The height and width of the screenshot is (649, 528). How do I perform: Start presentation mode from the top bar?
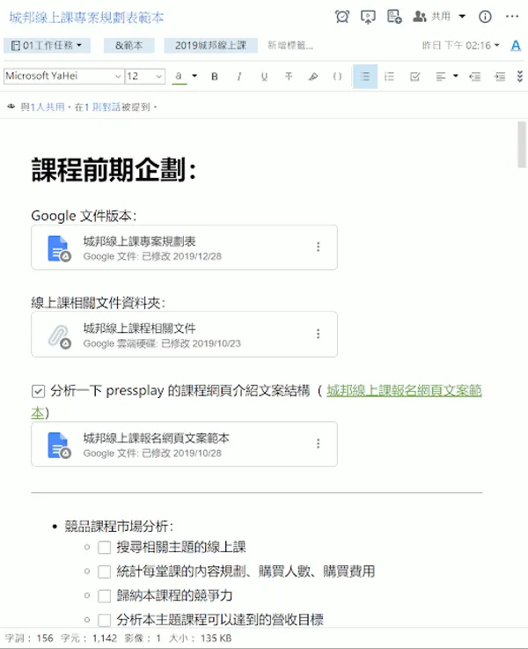pyautogui.click(x=368, y=17)
